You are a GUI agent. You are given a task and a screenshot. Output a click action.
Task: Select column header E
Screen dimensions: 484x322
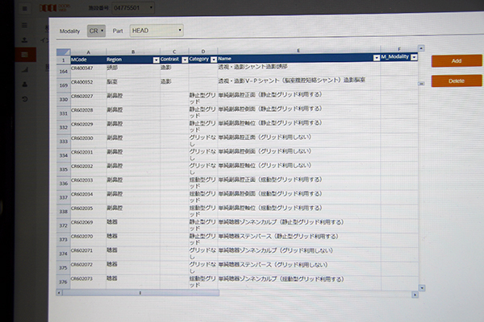point(298,51)
